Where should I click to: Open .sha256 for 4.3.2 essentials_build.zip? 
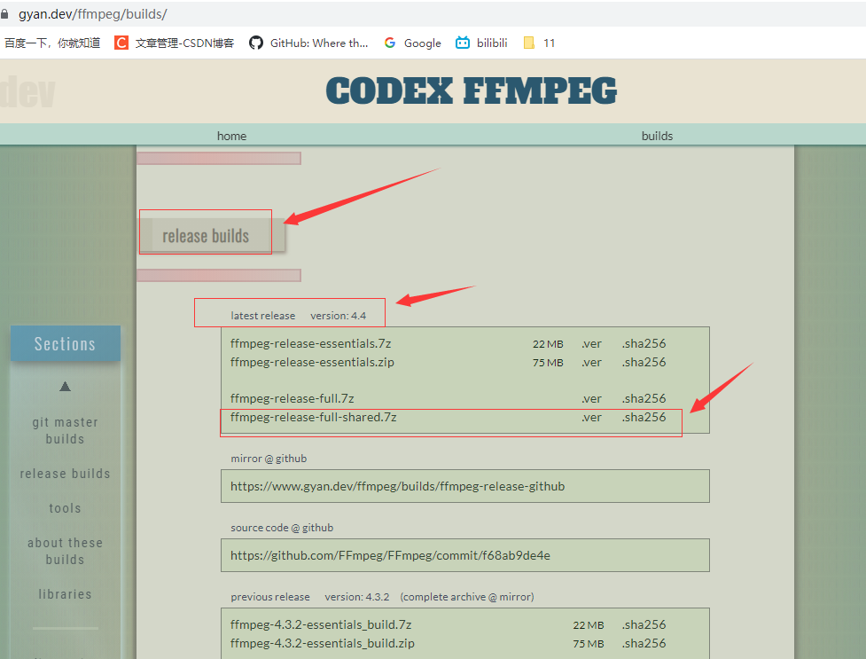[x=644, y=644]
